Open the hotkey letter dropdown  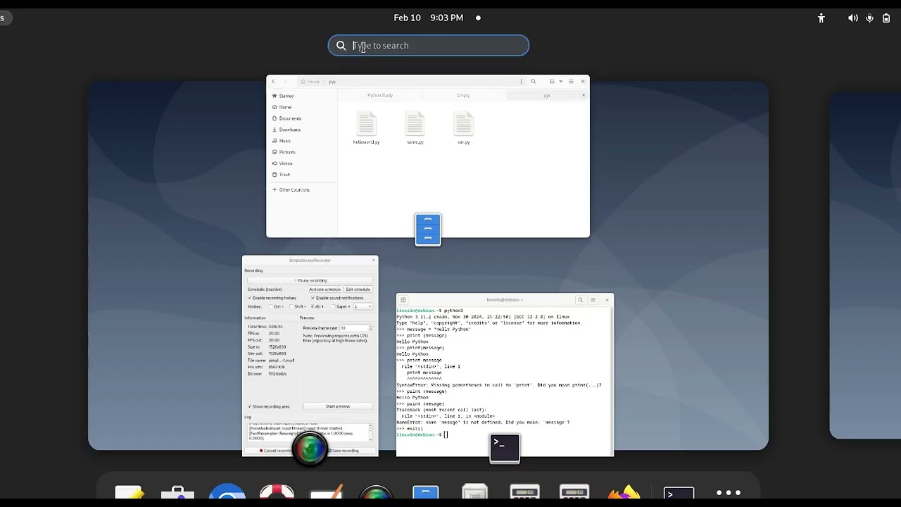(363, 306)
